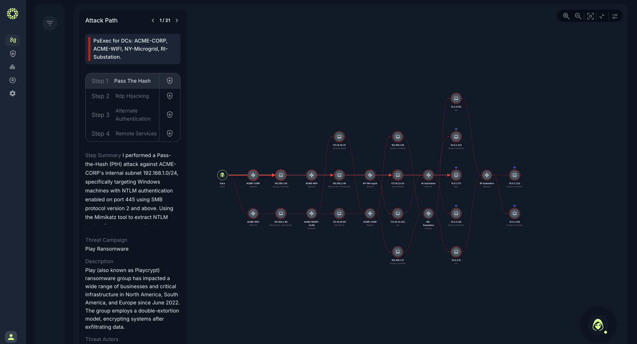Screen dimensions: 637x344
Task: Click the power icon in left sidebar
Action: (x=12, y=80)
